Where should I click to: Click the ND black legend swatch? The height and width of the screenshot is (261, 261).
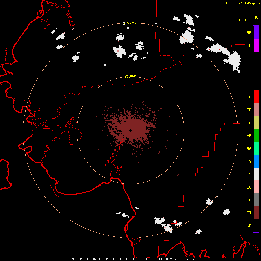[x=256, y=226]
